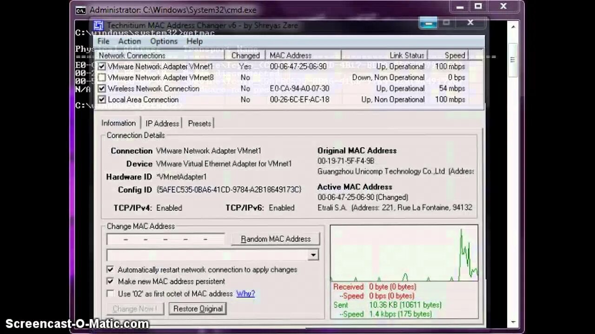Sort by Link Status column header
Viewport: 595px width, 334px height.
click(x=384, y=55)
